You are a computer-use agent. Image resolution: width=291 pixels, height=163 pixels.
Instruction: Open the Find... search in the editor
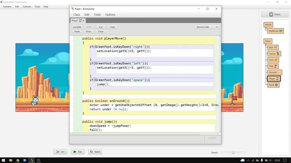click(89, 32)
